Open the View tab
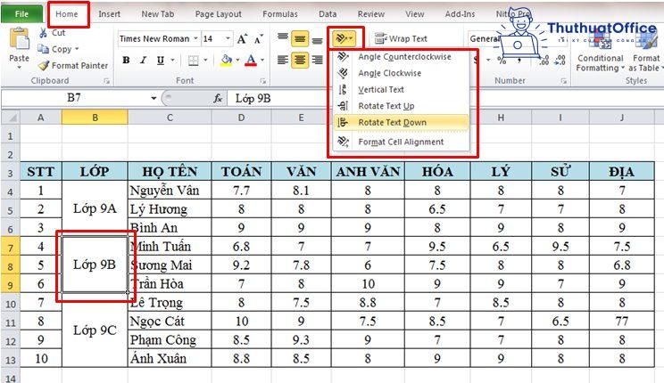This screenshot has height=383, width=664. click(x=415, y=14)
